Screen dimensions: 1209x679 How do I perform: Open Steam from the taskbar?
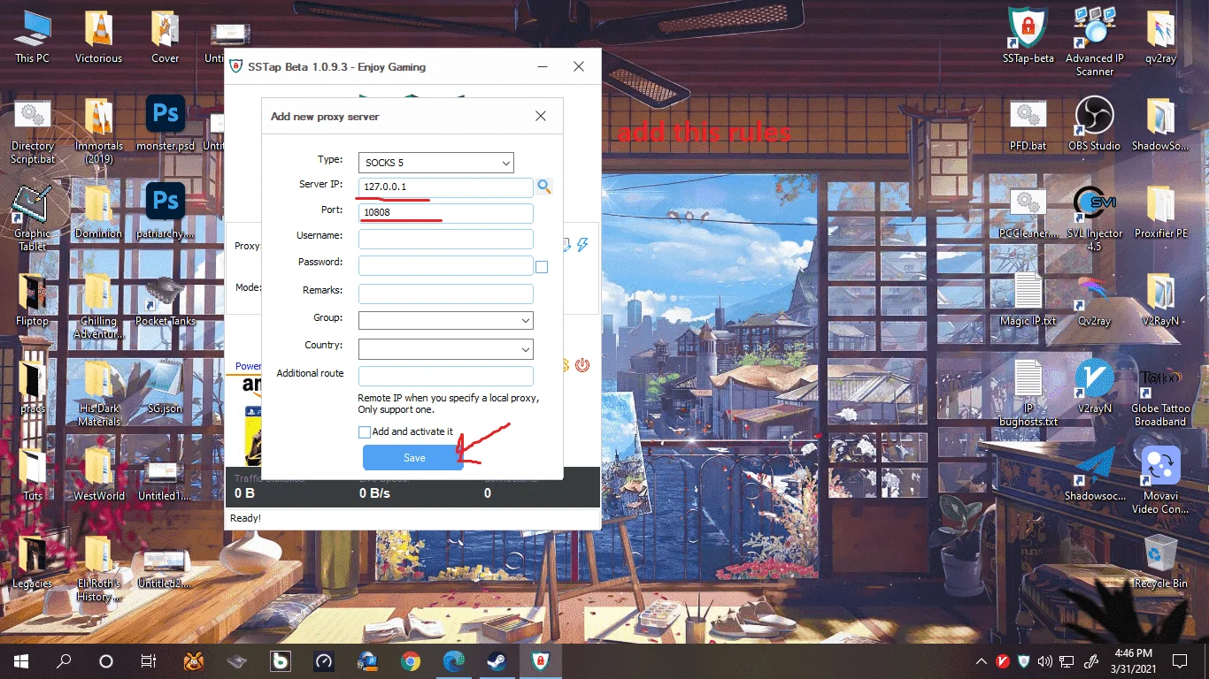[x=497, y=660]
